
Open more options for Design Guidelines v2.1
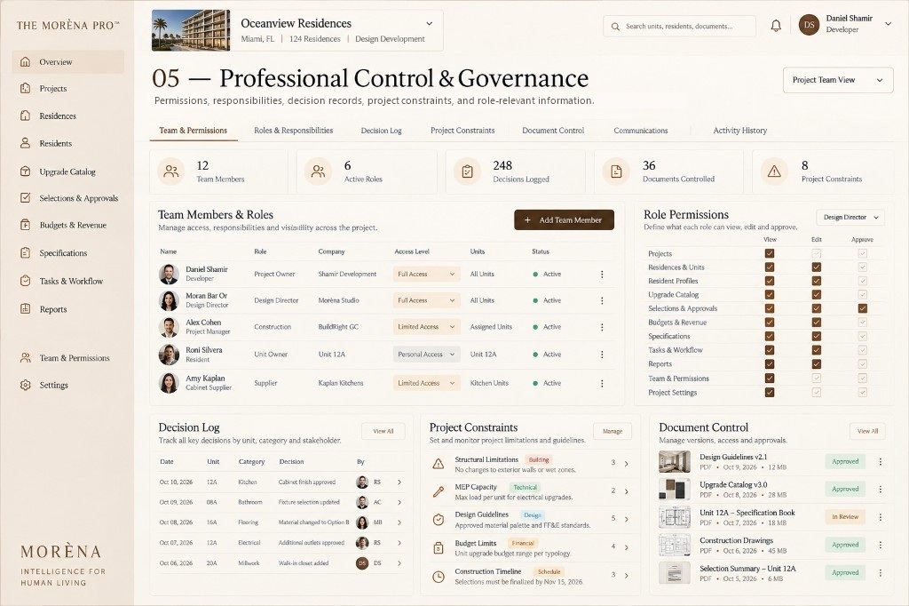(x=880, y=461)
